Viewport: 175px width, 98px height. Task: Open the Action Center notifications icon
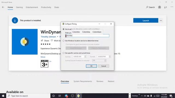(x=171, y=96)
